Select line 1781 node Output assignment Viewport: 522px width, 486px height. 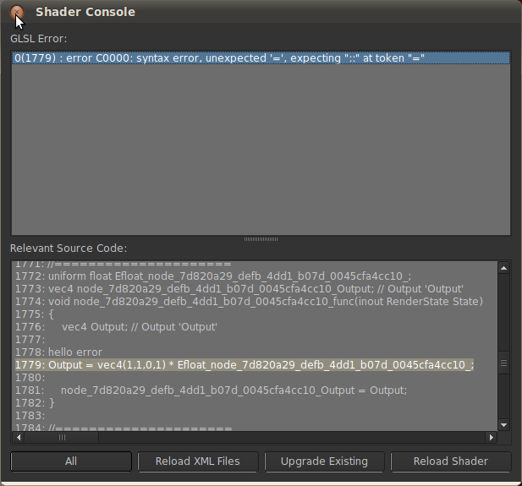211,390
